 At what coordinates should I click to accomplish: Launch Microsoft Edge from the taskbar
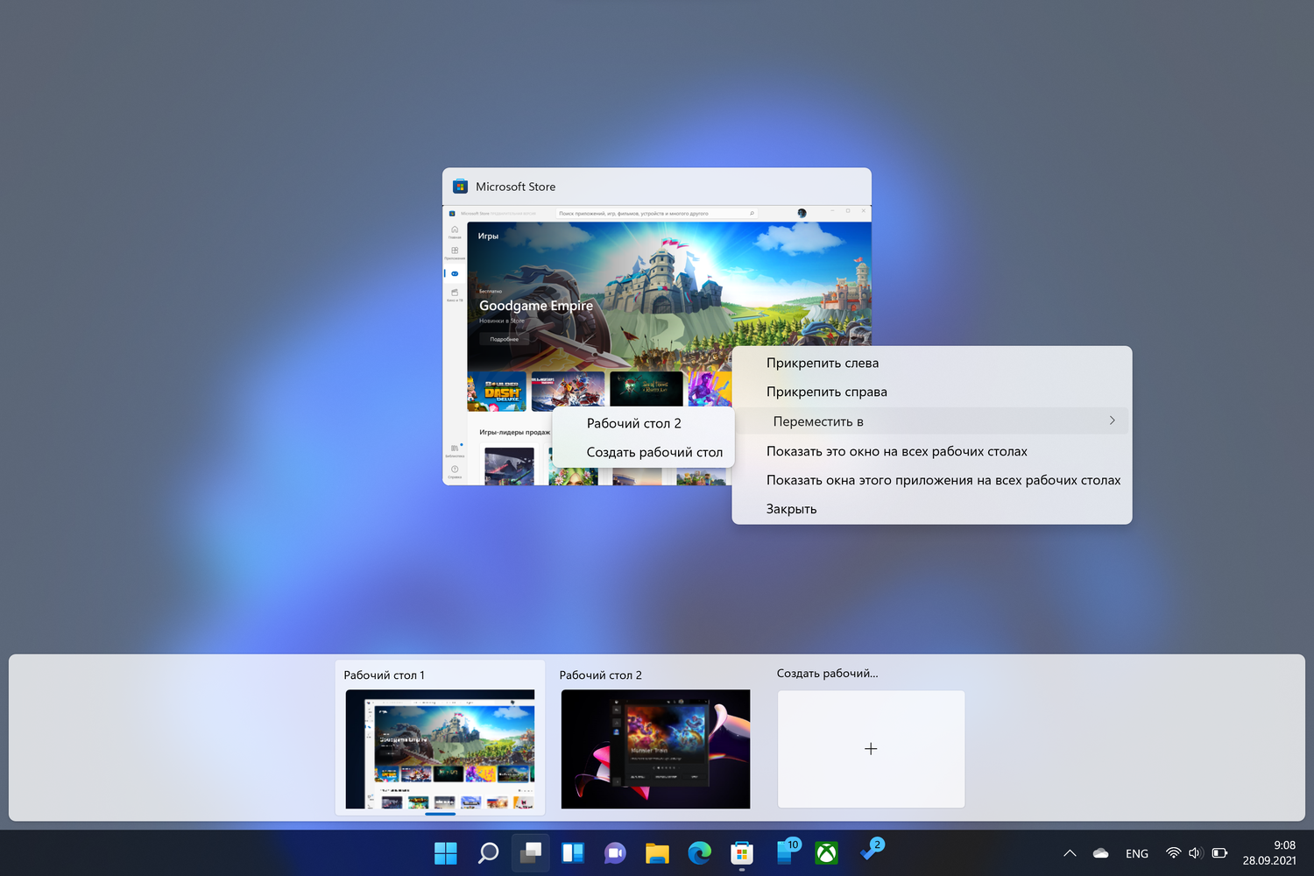pos(699,853)
